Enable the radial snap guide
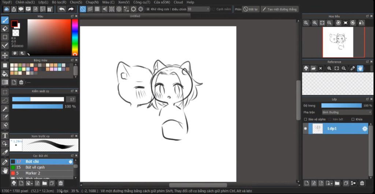This screenshot has height=194, width=375. click(x=112, y=9)
